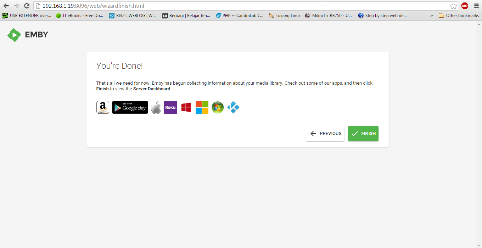This screenshot has height=248, width=482.
Task: Open the Roku app icon
Action: point(170,107)
